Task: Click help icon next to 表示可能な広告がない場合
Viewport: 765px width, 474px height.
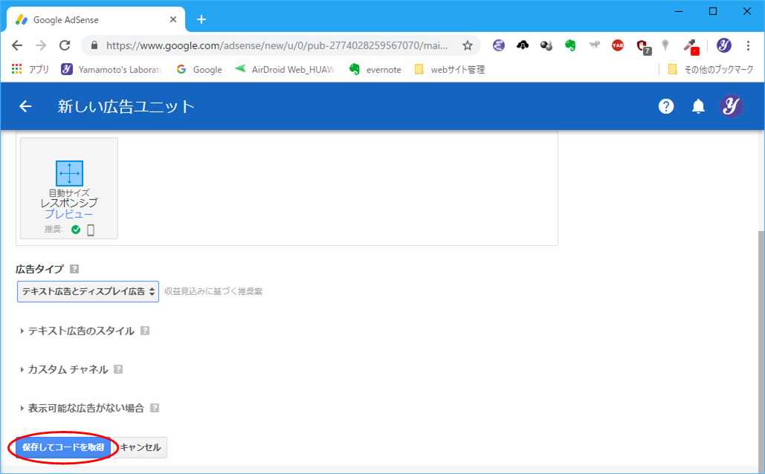Action: (x=155, y=408)
